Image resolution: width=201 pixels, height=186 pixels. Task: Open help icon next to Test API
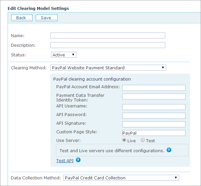(x=78, y=160)
